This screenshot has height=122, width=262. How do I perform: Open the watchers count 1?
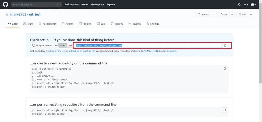coord(214,14)
